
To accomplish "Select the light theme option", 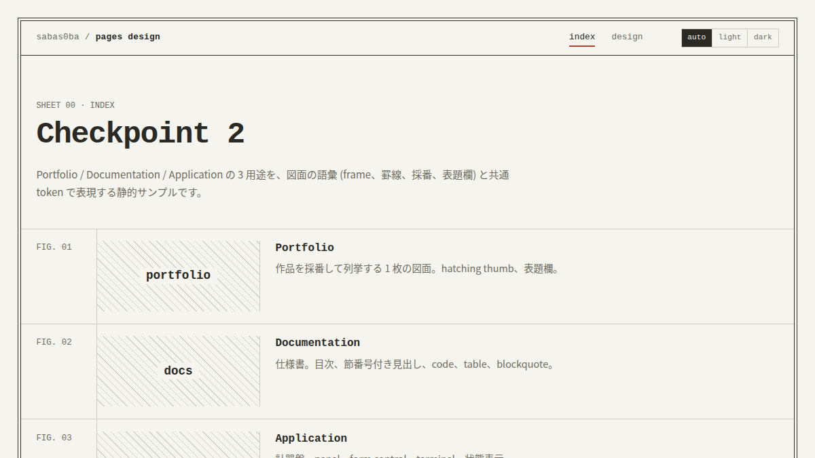I will pyautogui.click(x=730, y=37).
